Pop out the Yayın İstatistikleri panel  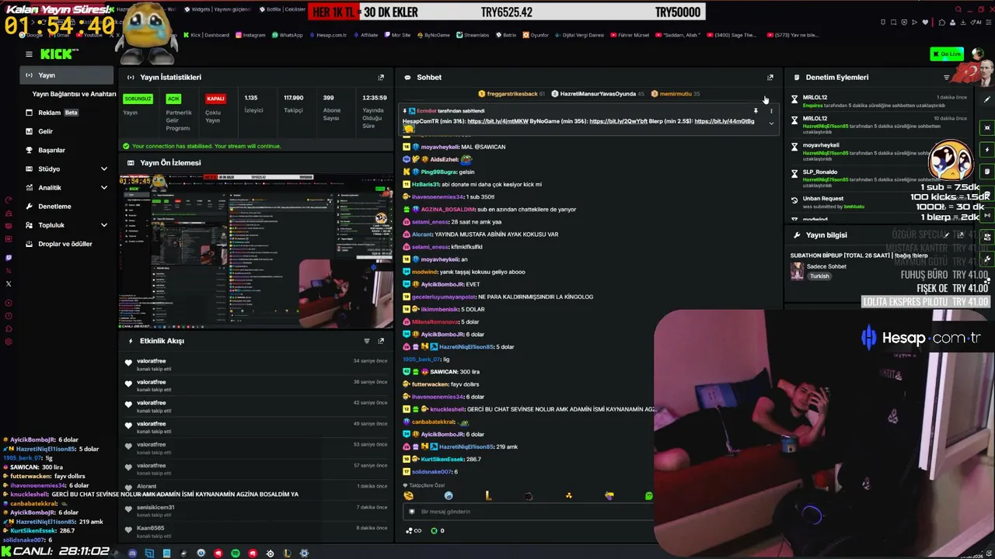[x=381, y=78]
